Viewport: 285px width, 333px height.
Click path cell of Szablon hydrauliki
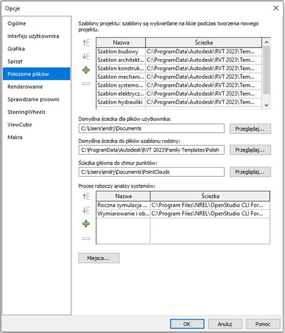pos(204,102)
